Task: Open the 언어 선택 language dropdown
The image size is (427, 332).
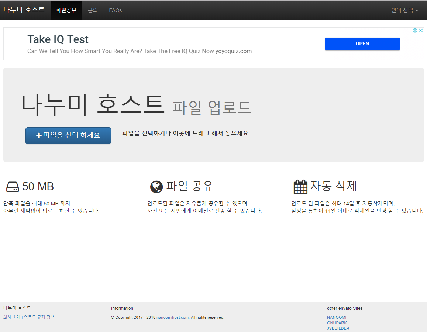Action: point(404,10)
